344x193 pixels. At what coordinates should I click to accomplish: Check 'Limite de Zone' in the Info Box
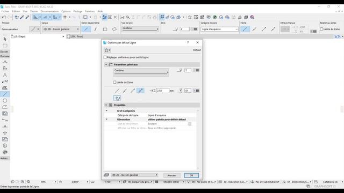pos(321,29)
